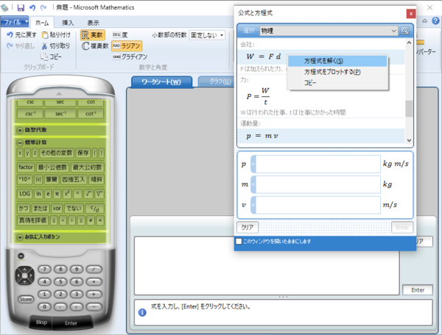
Task: Click the d-pad up arrow on calculator
Action: coord(25,270)
